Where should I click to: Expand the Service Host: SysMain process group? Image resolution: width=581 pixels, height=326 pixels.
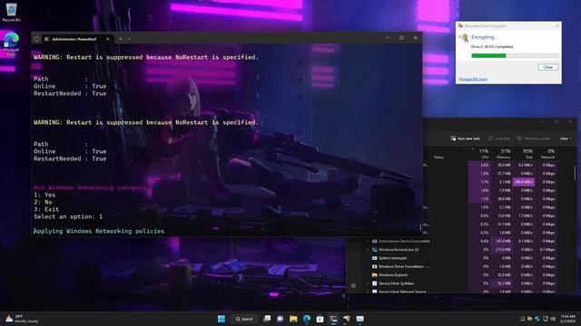pos(368,283)
